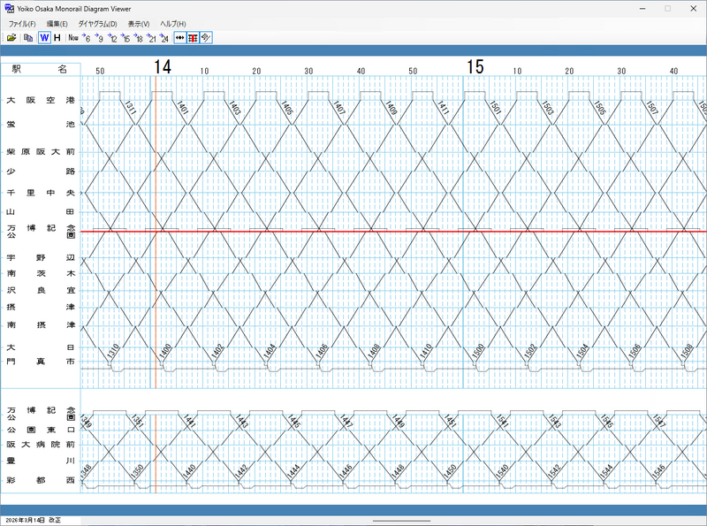
Task: Jump to the 9 o'clock position
Action: [x=99, y=38]
